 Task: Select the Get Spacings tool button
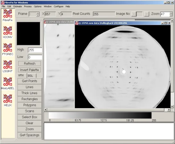[x=29, y=135]
